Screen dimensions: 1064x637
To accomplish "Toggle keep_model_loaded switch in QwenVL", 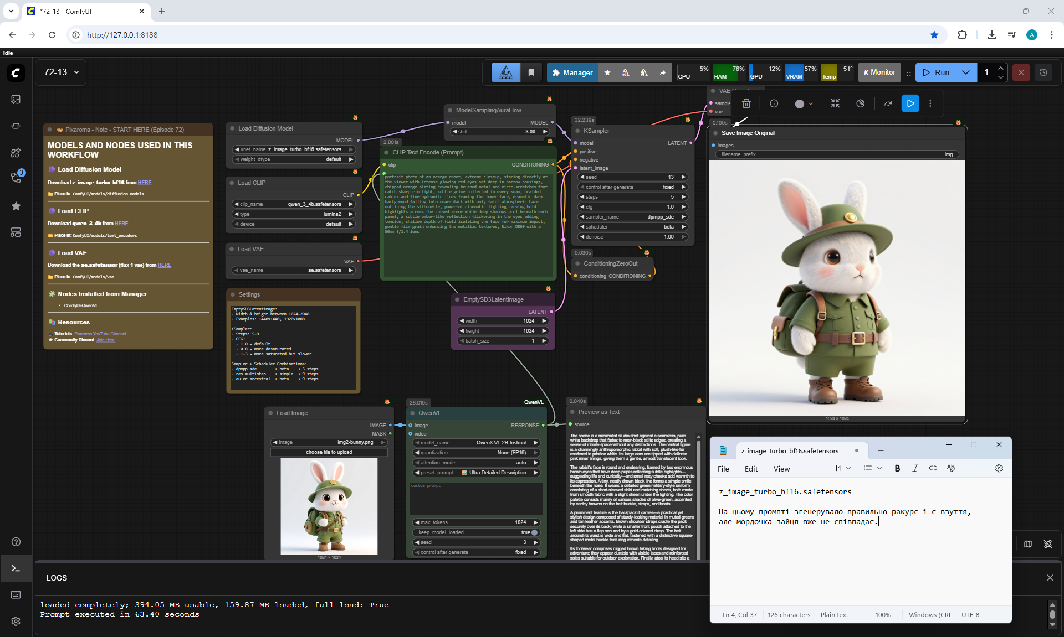I will 534,532.
